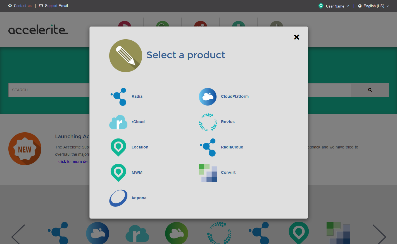Pick the MWM pin icon in the dialog
The width and height of the screenshot is (397, 244).
tap(118, 173)
